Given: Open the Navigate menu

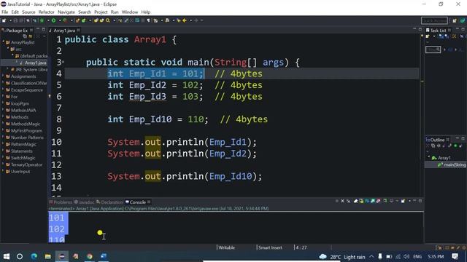Looking at the screenshot, I should [x=66, y=12].
